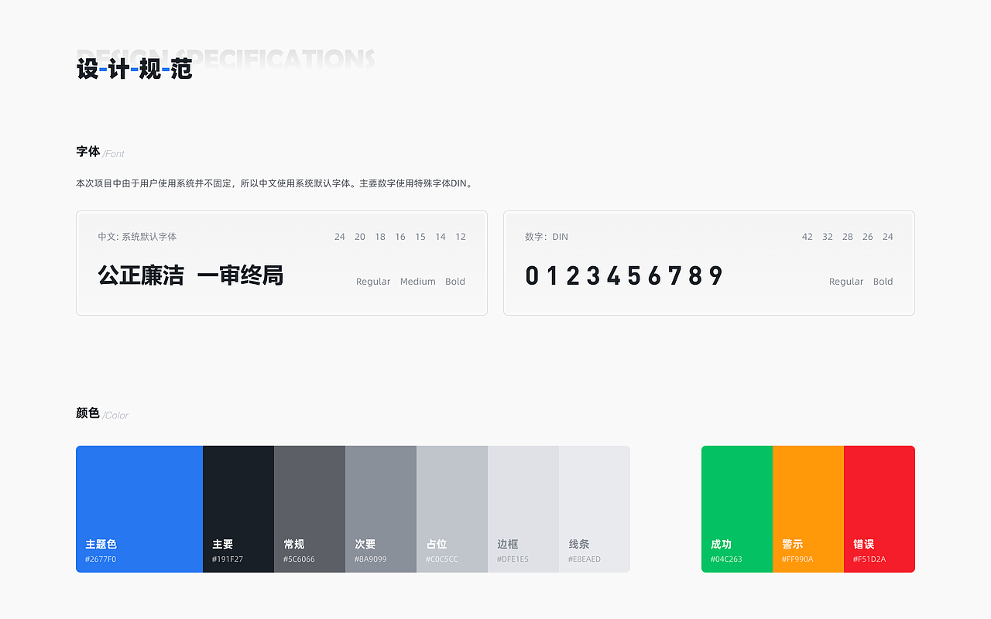The height and width of the screenshot is (619, 991).
Task: Select size 12 in Chinese font card
Action: coord(461,237)
